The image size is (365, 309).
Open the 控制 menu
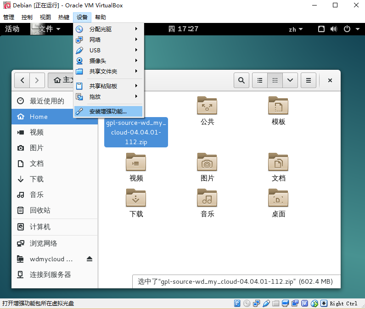coord(27,17)
